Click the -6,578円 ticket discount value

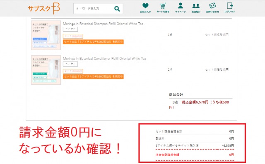(x=228, y=146)
